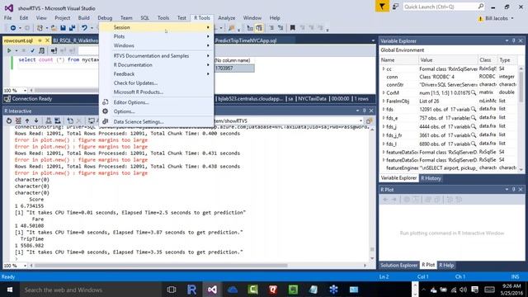The image size is (528, 297).
Task: Select Data Science Settings menu item
Action: pos(156,122)
